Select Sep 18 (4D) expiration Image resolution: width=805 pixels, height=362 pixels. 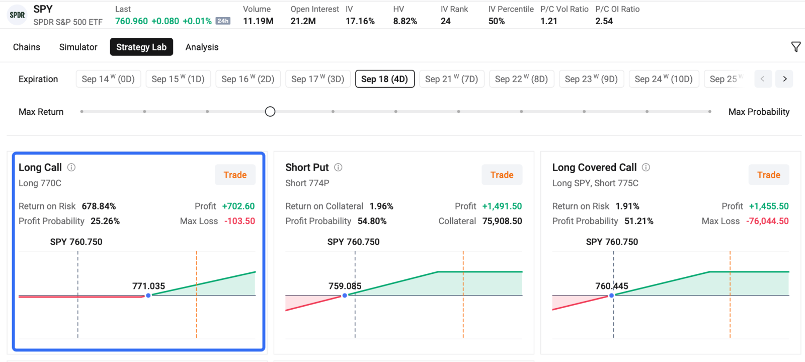[x=385, y=79]
